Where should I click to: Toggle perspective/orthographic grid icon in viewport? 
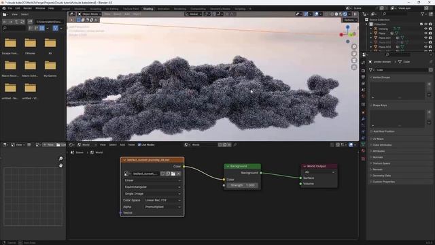(354, 67)
